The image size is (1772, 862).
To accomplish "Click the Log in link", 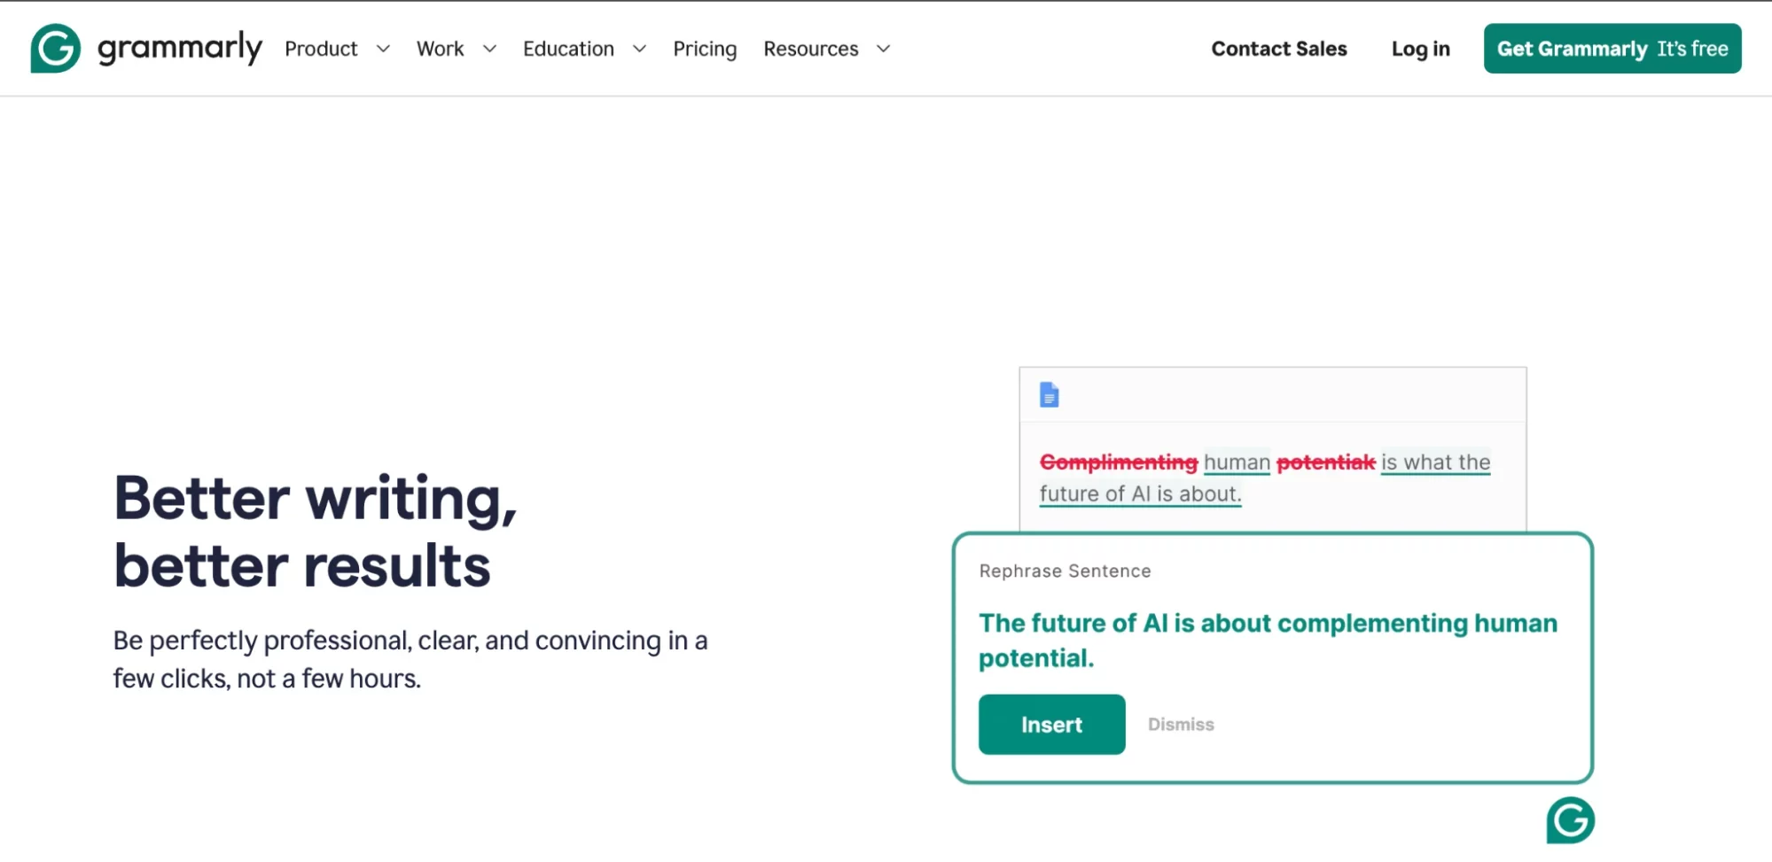I will click(x=1420, y=50).
